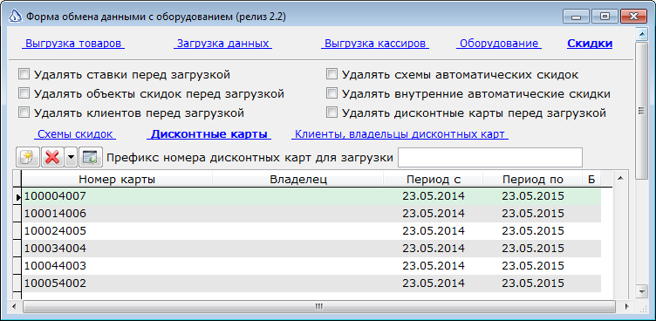
Task: Toggle 'Удалять внутренние автоматические скидки' checkbox
Action: tap(331, 93)
